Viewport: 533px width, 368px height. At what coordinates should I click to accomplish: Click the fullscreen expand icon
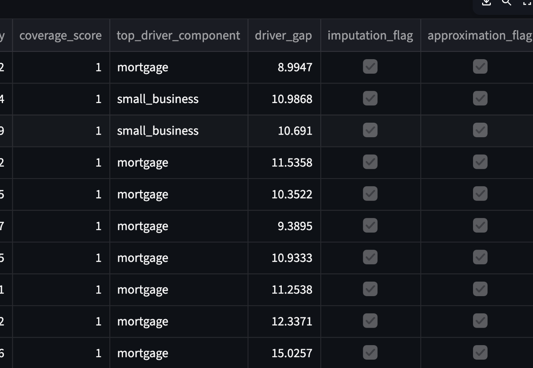[x=528, y=3]
